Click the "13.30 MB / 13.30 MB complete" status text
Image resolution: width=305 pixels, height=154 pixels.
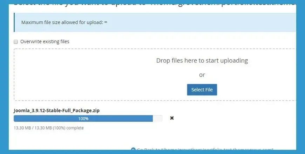click(x=49, y=128)
